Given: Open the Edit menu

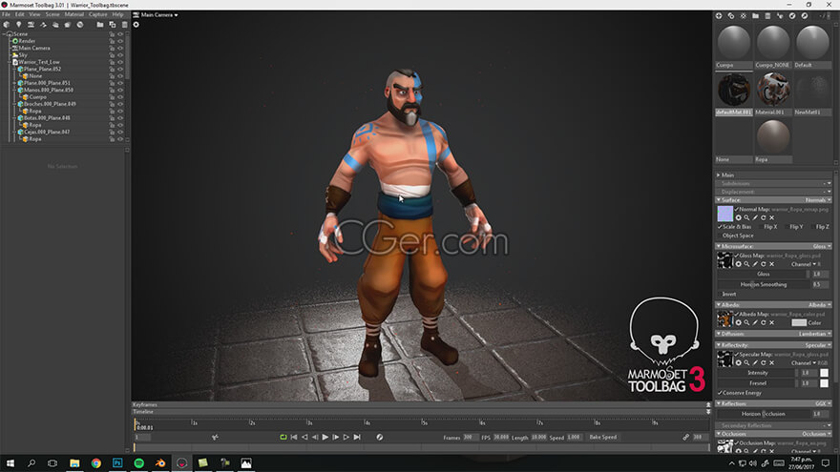Looking at the screenshot, I should tap(20, 14).
